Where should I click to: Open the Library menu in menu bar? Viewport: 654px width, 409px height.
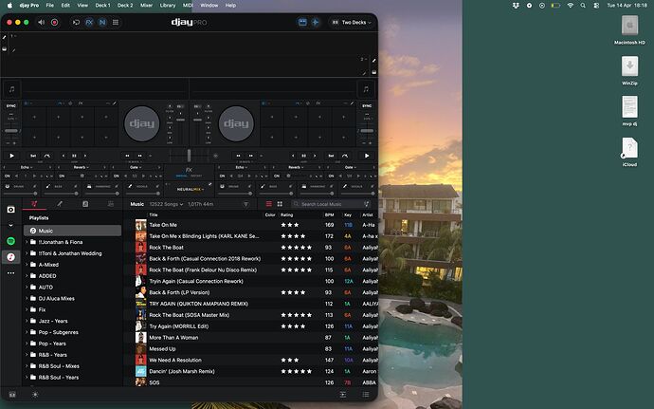[167, 6]
